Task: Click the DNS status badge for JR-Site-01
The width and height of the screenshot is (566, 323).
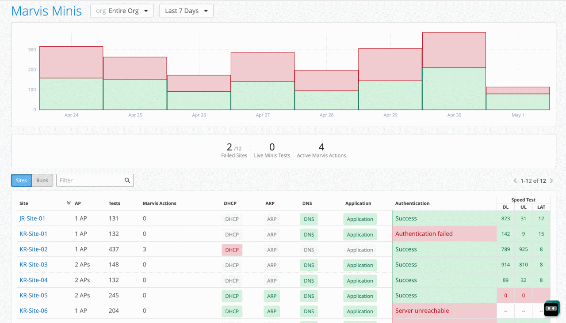Action: click(x=309, y=219)
